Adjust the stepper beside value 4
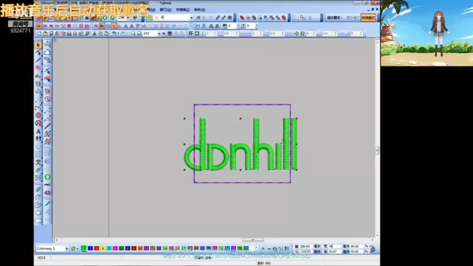The width and height of the screenshot is (473, 266). pos(314,34)
